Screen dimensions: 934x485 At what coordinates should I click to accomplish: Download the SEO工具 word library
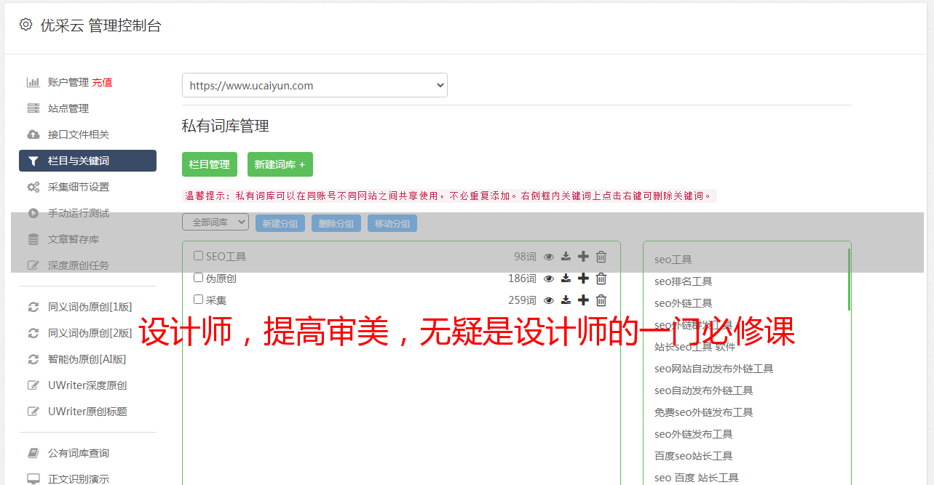tap(566, 257)
